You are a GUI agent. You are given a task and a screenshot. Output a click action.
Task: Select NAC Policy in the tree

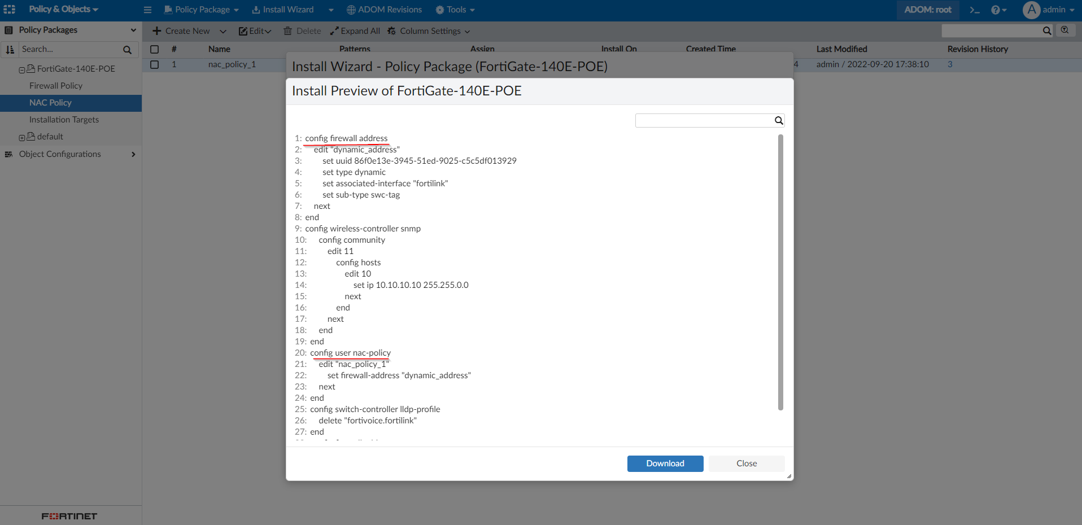point(71,103)
